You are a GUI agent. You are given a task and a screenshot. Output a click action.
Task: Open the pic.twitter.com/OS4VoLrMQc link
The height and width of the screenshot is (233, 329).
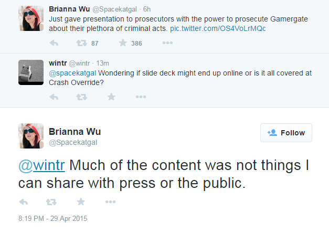coord(218,28)
